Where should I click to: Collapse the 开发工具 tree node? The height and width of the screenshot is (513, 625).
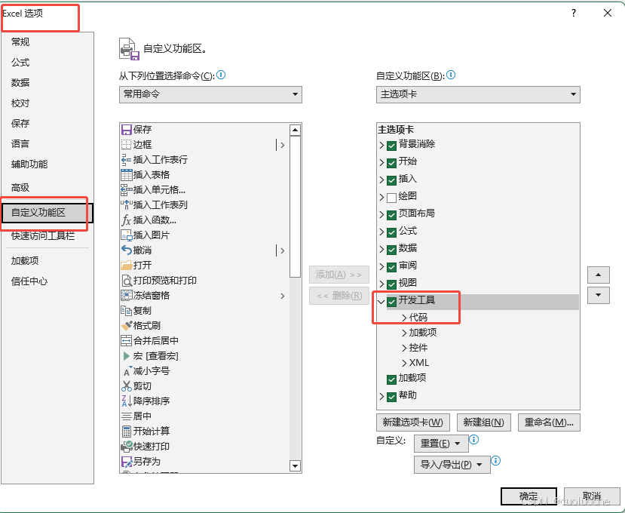pos(381,302)
